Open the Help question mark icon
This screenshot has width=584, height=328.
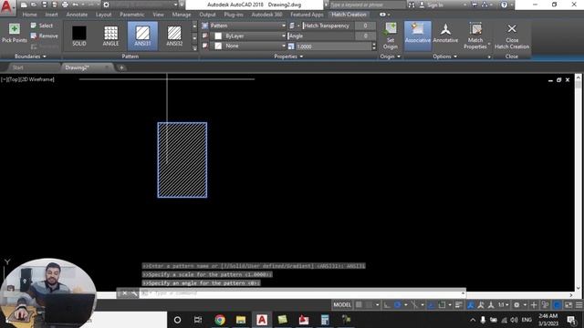pos(504,5)
